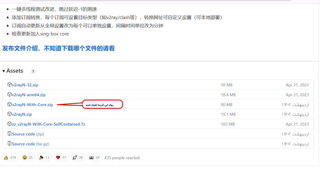Toggle the thumbs up reaction with 379
This screenshot has height=174, width=320.
[x=10, y=157]
